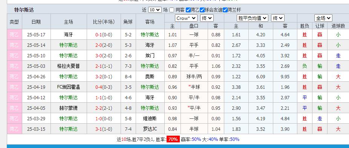349x148 pixels.
Task: Open score 1-1(1-0) of 25-04-12 match
Action: click(x=104, y=97)
